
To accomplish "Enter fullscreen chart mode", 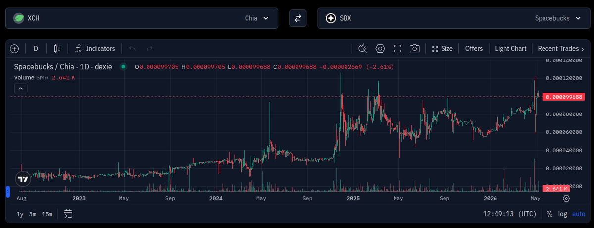I will pyautogui.click(x=397, y=48).
